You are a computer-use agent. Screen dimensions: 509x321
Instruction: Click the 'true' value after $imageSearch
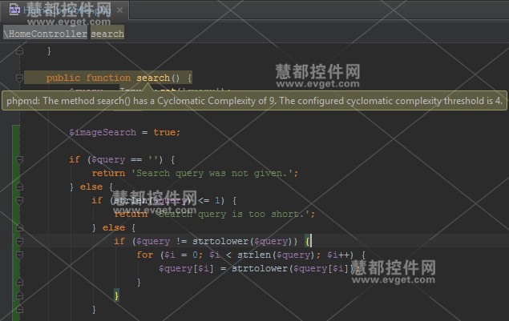(164, 132)
